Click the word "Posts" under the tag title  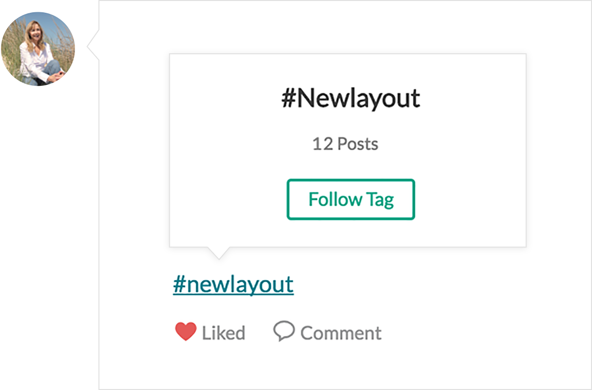tap(358, 144)
